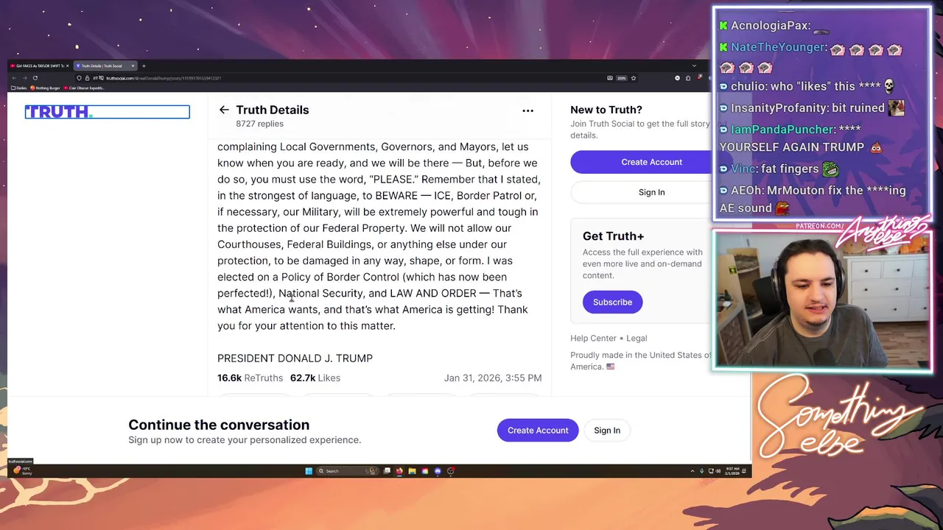Click Create Account in right sidebar
943x530 pixels.
651,162
